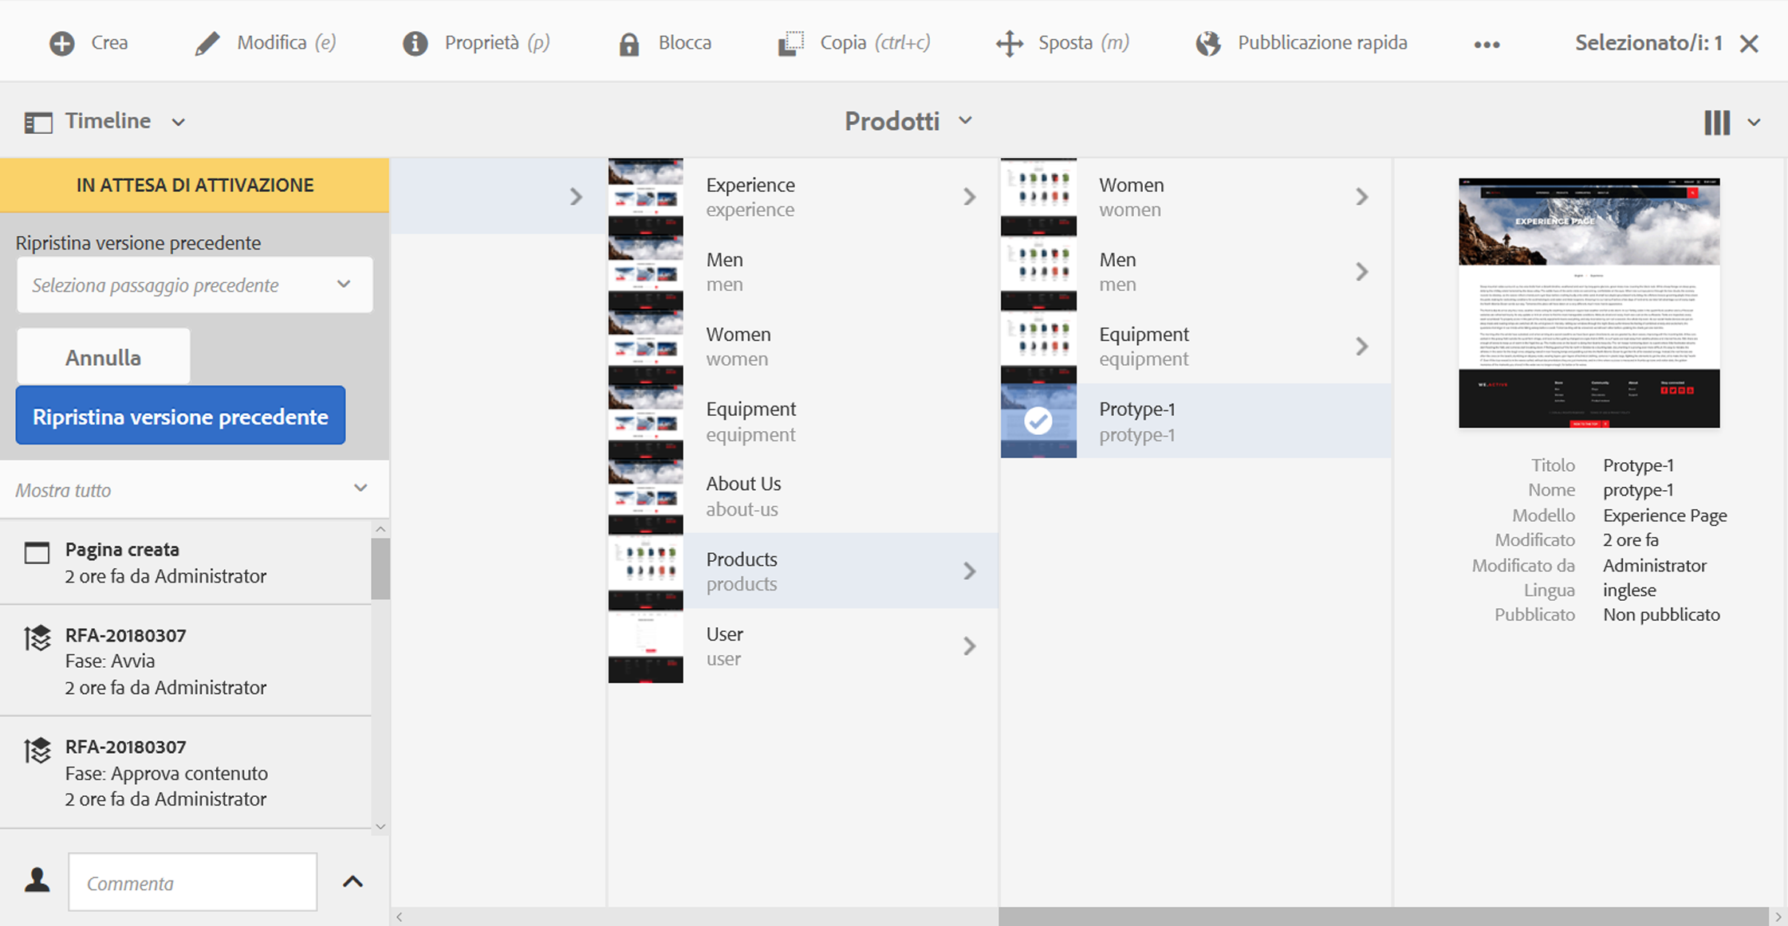Image resolution: width=1788 pixels, height=926 pixels.
Task: Click the Copia copy icon
Action: tap(790, 43)
